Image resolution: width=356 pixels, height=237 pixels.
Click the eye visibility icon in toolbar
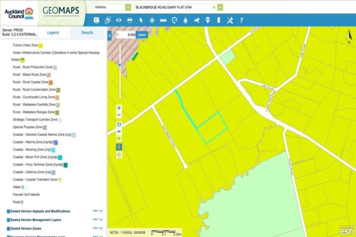point(119,20)
